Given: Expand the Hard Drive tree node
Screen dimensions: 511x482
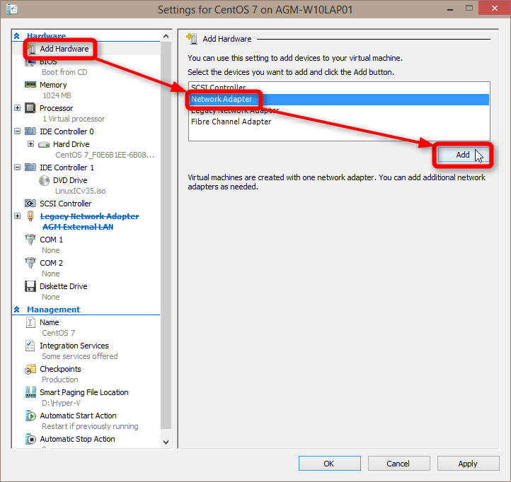Looking at the screenshot, I should click(30, 144).
